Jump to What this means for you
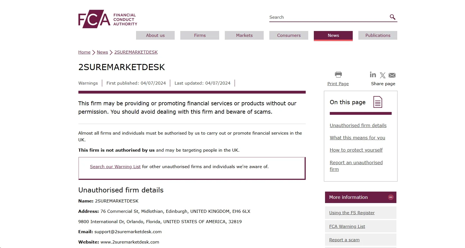 tap(357, 138)
